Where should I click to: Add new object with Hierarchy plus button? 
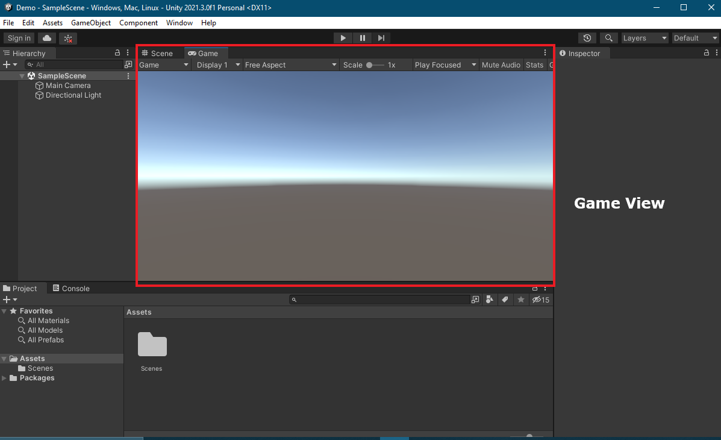click(10, 64)
